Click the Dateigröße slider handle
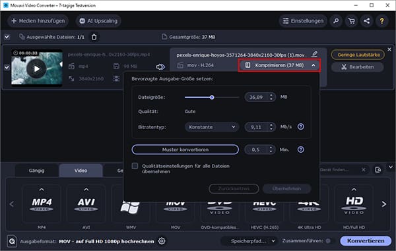 212,98
